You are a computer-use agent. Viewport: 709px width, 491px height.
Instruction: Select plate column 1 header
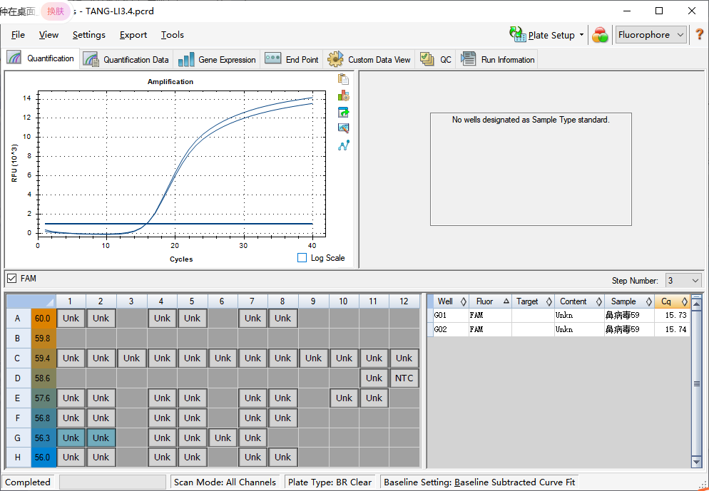71,301
